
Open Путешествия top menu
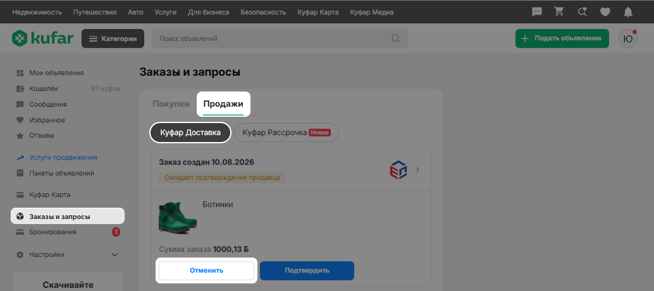coord(95,12)
